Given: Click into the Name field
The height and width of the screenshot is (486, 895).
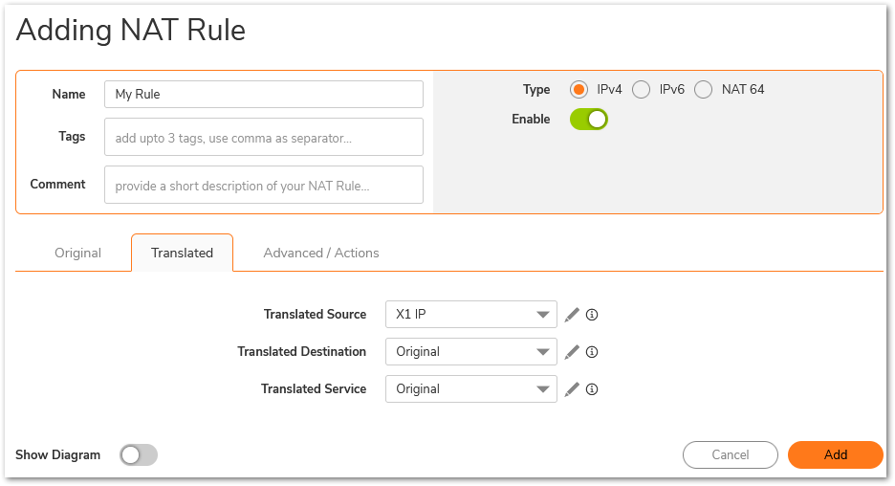Looking at the screenshot, I should 263,95.
